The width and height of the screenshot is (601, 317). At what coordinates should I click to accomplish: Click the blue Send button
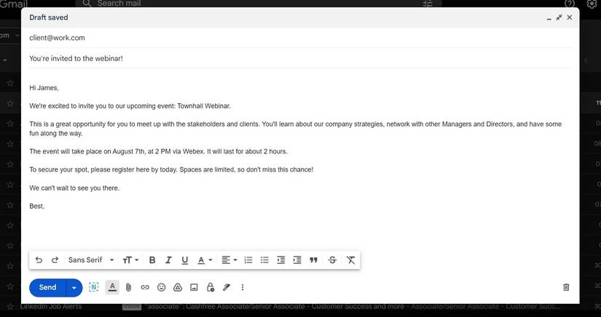47,288
